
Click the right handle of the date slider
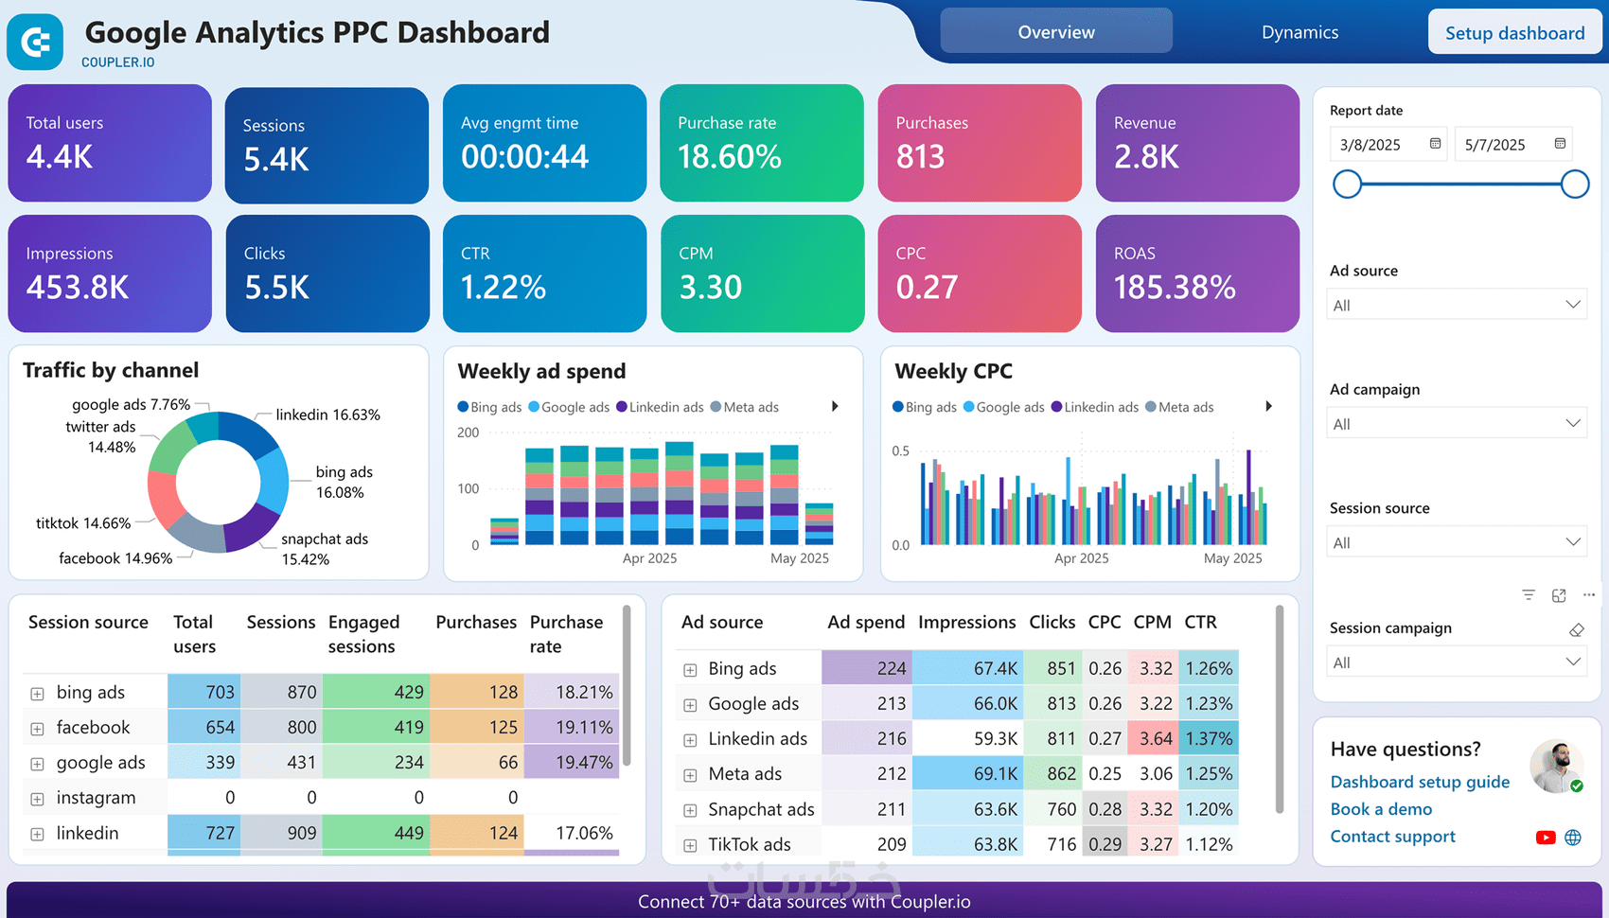pyautogui.click(x=1575, y=184)
